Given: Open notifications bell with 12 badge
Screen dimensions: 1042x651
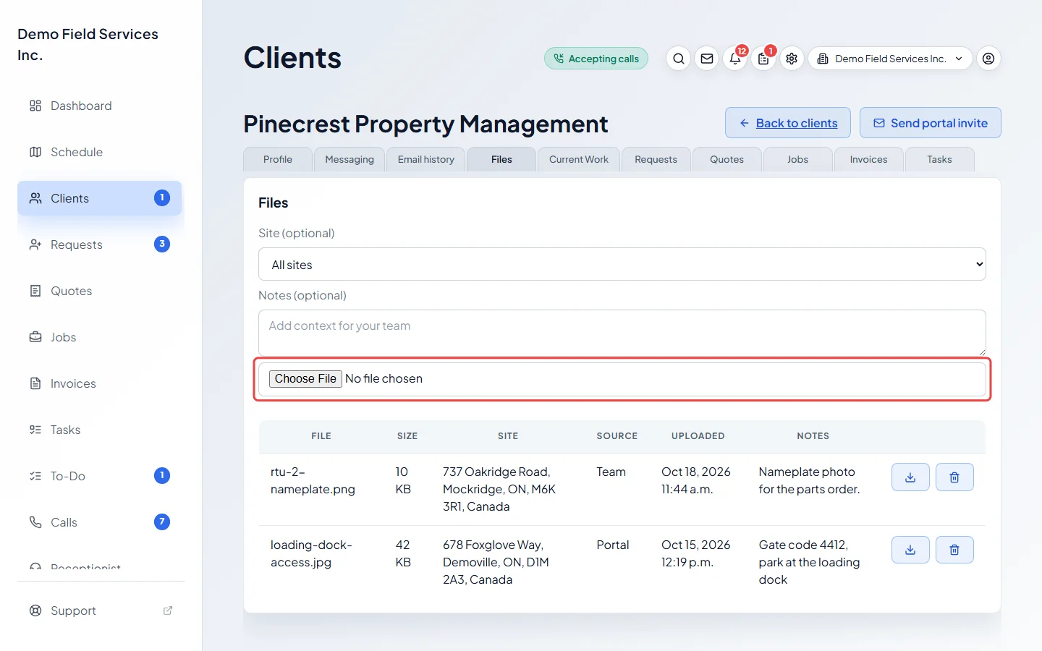Looking at the screenshot, I should tap(735, 59).
